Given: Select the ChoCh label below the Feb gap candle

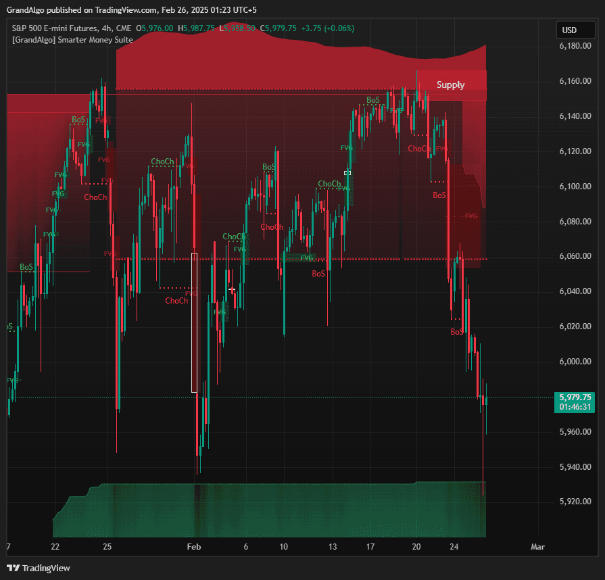Looking at the screenshot, I should [176, 301].
